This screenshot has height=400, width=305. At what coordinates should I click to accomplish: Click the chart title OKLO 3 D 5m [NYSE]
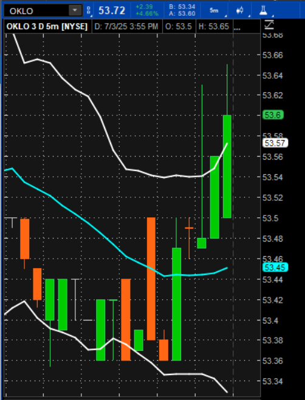tap(47, 27)
